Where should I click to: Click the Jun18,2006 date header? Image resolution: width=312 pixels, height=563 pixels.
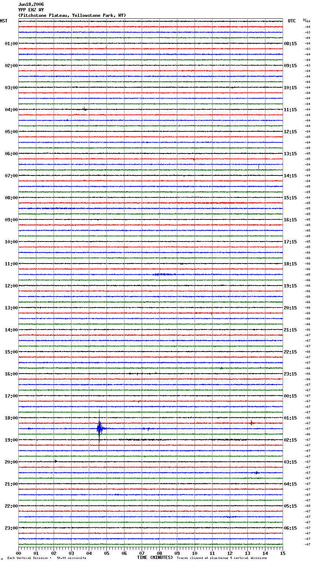pos(31,4)
